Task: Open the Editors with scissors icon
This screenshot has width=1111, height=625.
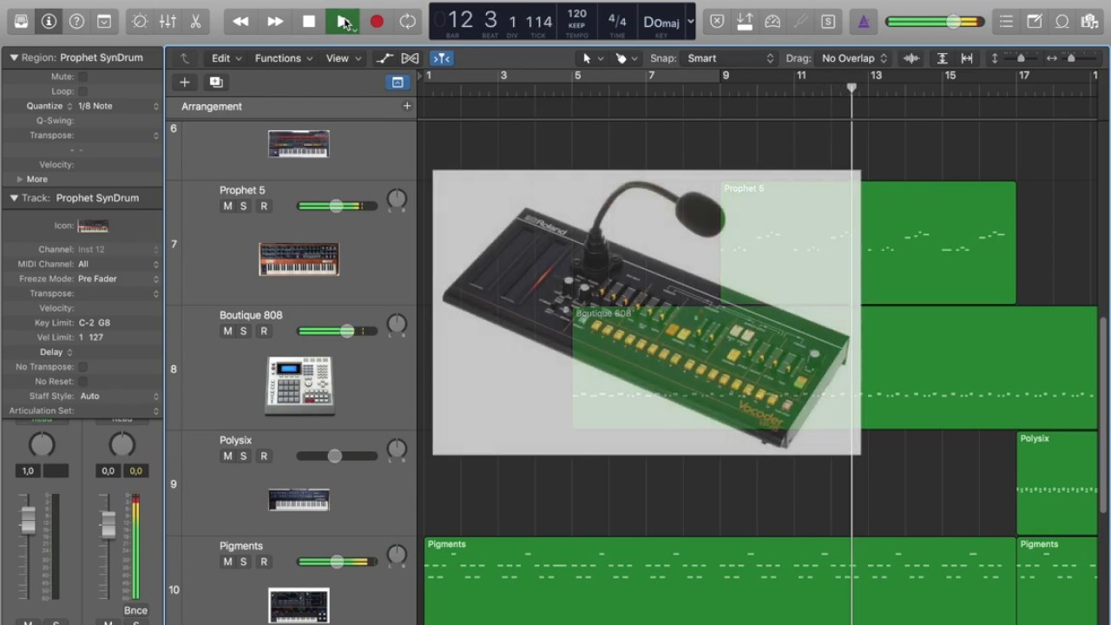Action: pyautogui.click(x=196, y=22)
